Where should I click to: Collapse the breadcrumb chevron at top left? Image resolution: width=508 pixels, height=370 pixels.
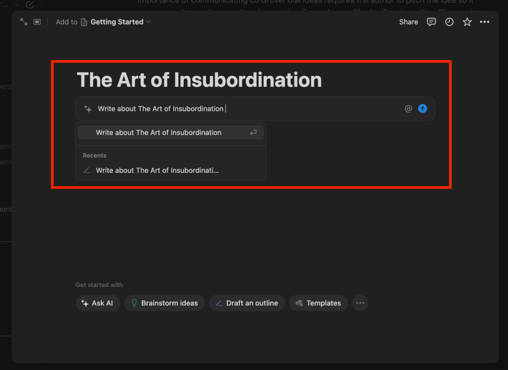coord(15,4)
